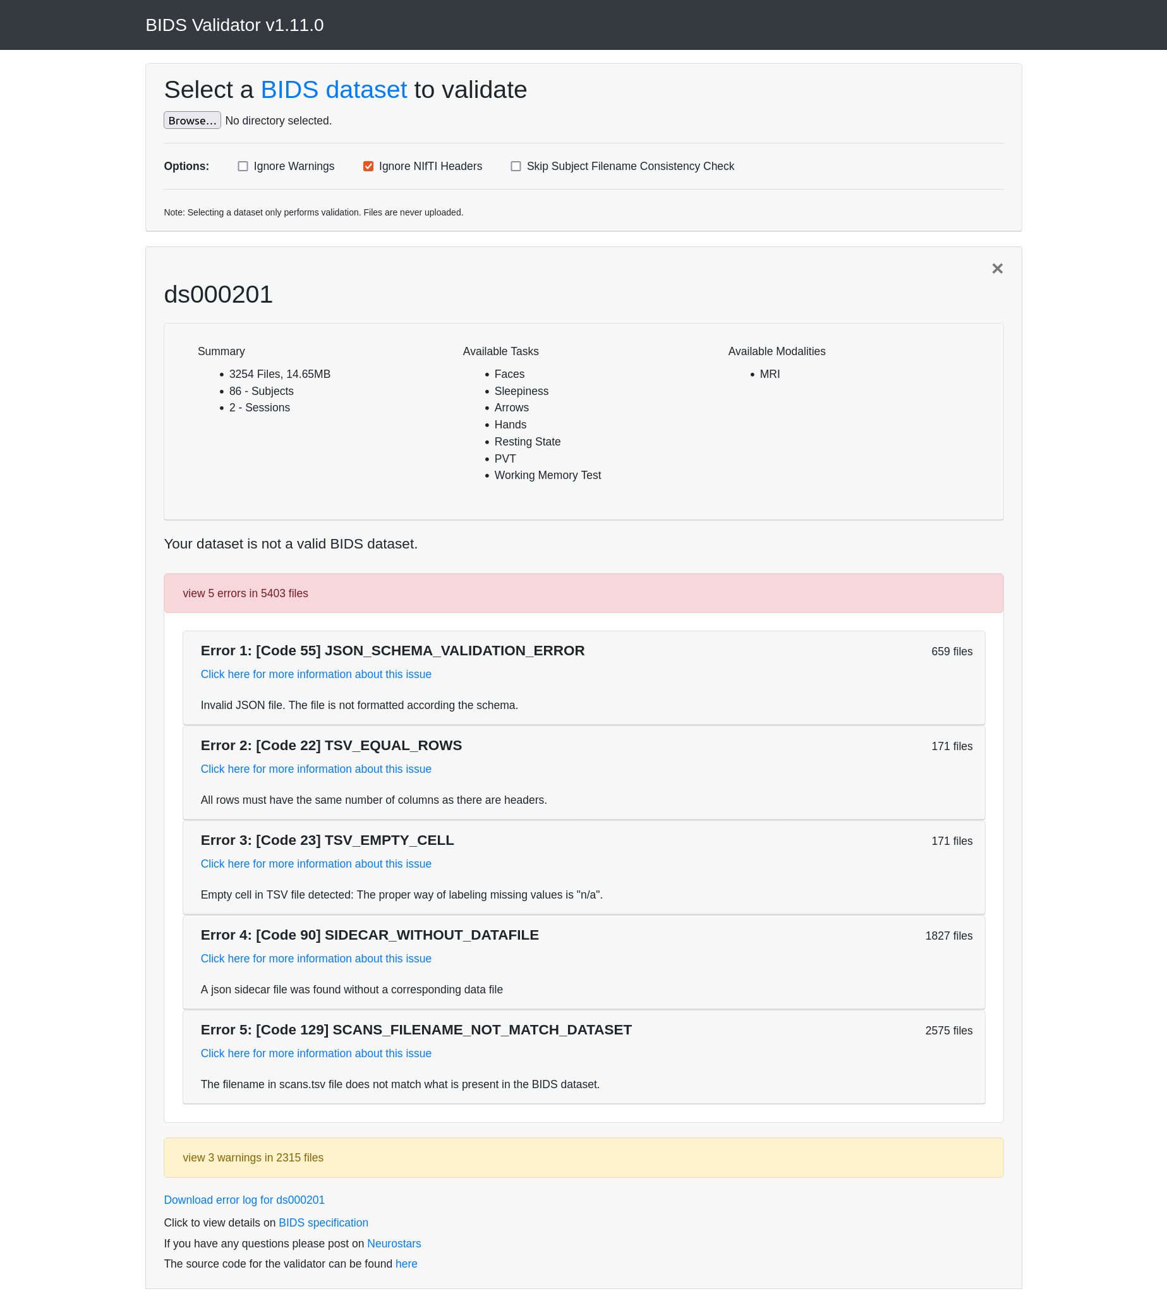The width and height of the screenshot is (1167, 1303).
Task: Expand Error 1 JSON_SCHEMA_VALIDATION_ERROR details
Action: (392, 651)
